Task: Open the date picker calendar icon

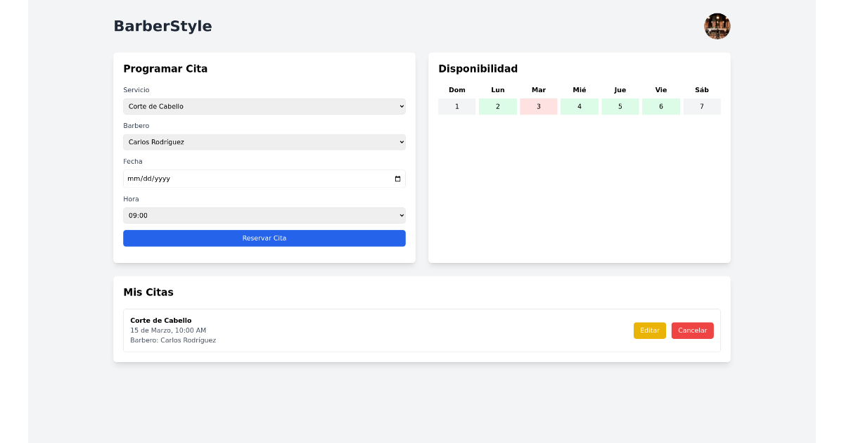Action: pos(398,179)
